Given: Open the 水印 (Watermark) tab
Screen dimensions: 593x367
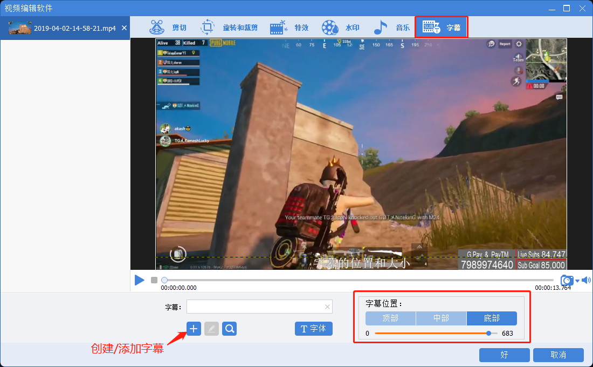Looking at the screenshot, I should [x=340, y=28].
